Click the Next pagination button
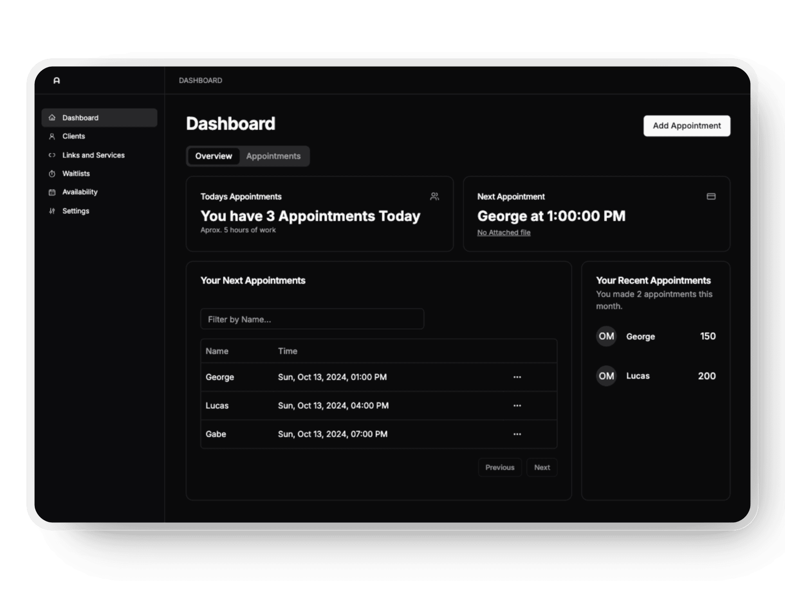 [542, 467]
